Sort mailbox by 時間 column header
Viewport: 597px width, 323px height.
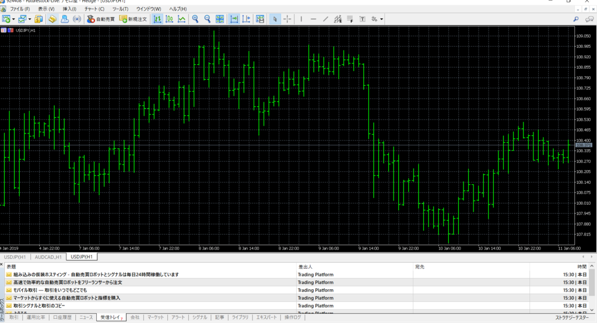[x=559, y=266]
